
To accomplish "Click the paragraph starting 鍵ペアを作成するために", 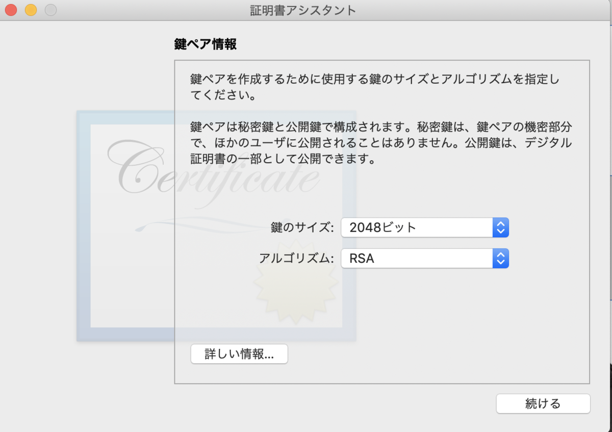I will coord(375,87).
